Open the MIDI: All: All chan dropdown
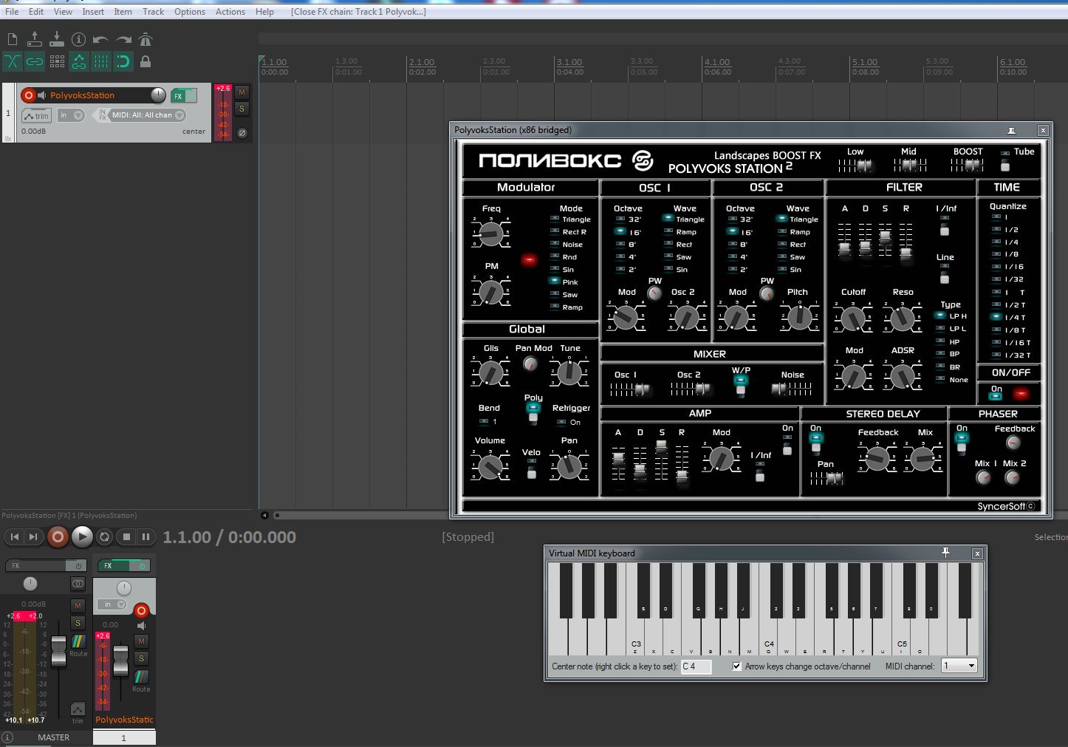1068x747 pixels. [x=147, y=115]
